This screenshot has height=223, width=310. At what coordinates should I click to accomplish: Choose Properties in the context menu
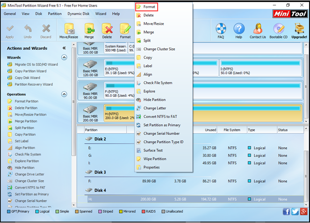pyautogui.click(x=164, y=167)
